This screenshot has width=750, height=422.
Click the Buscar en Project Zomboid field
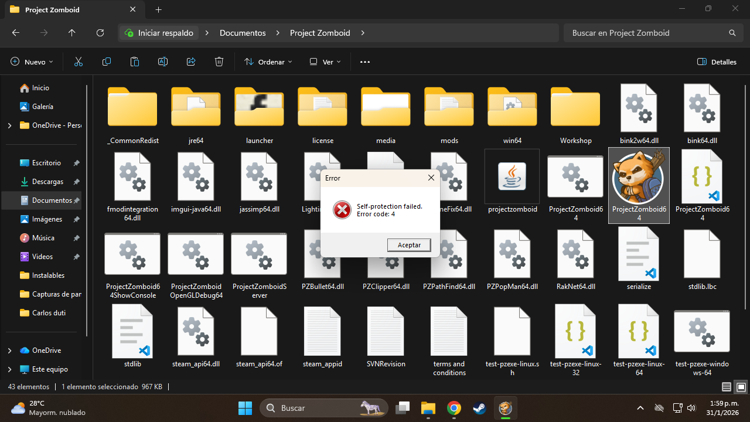pos(645,33)
